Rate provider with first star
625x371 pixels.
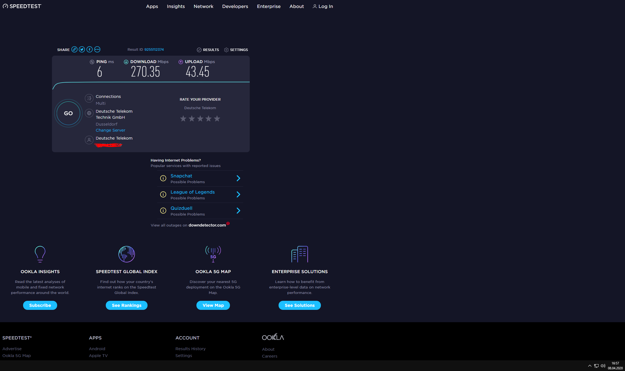click(x=183, y=119)
